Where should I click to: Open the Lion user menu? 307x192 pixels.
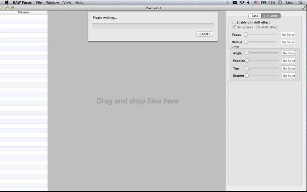290,3
